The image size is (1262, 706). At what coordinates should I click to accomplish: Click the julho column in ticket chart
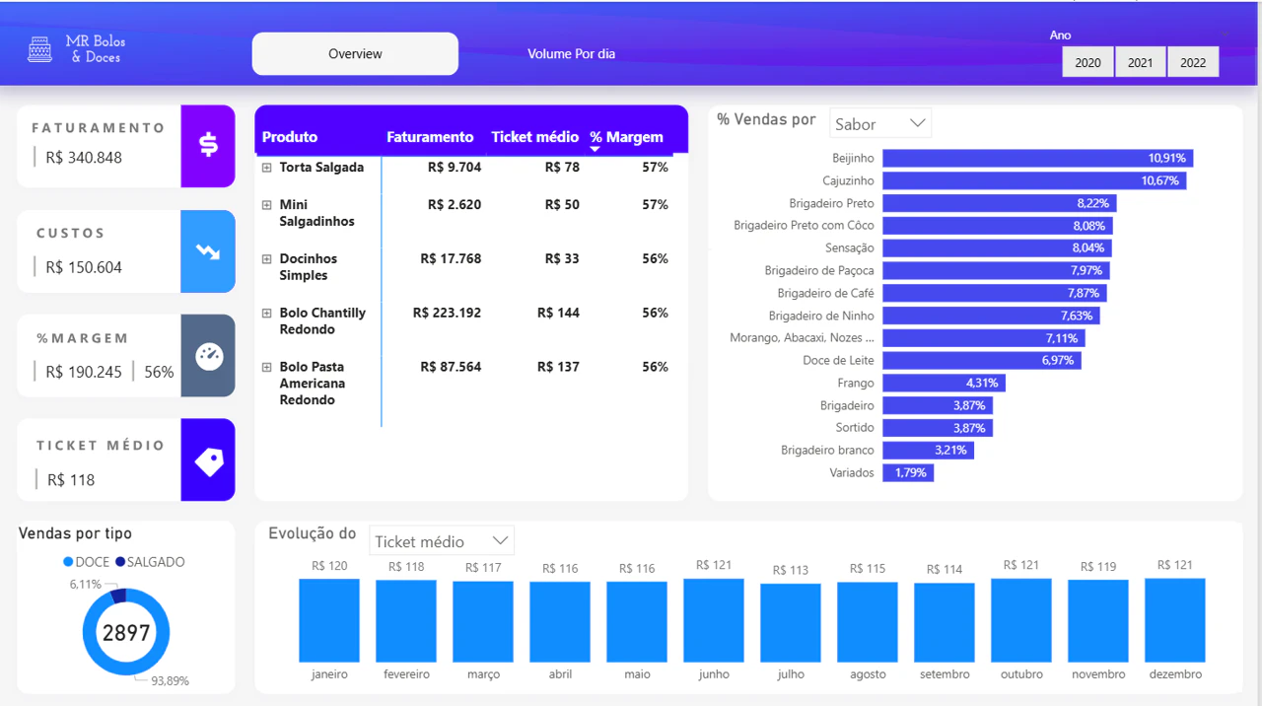791,623
